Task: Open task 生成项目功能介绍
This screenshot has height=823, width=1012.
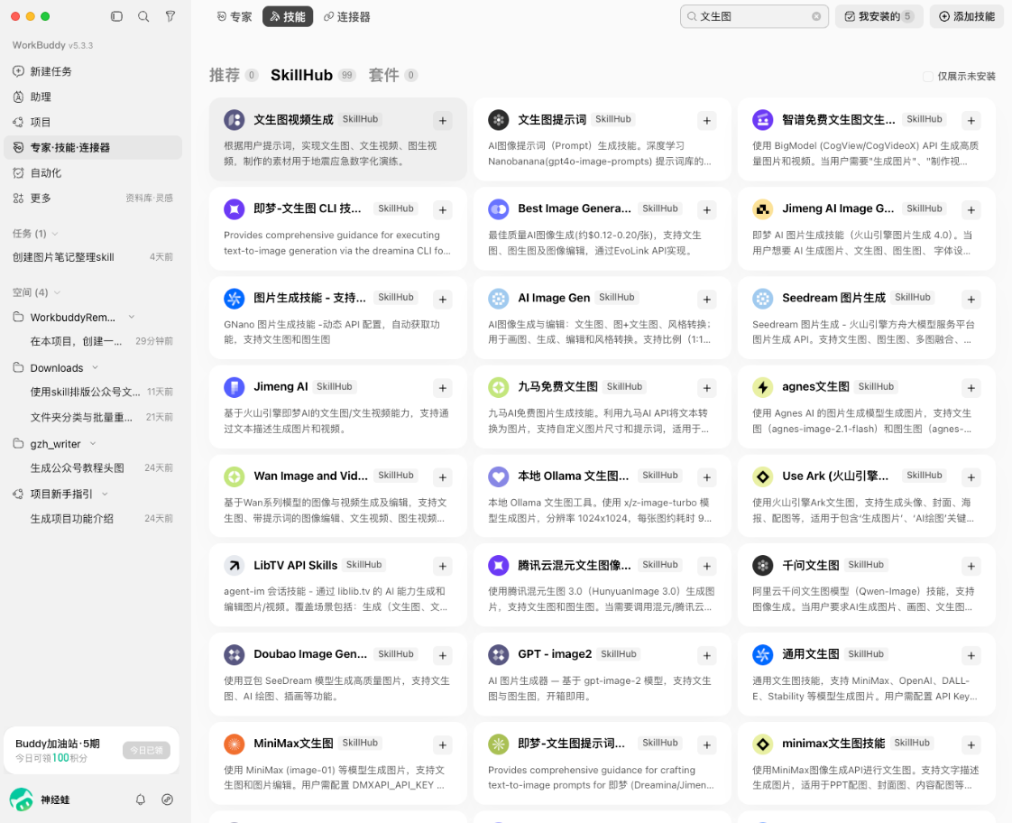Action: (93, 518)
